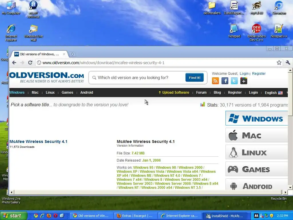The width and height of the screenshot is (293, 220).
Task: Click Login in the dark navigation bar
Action: coord(253,93)
